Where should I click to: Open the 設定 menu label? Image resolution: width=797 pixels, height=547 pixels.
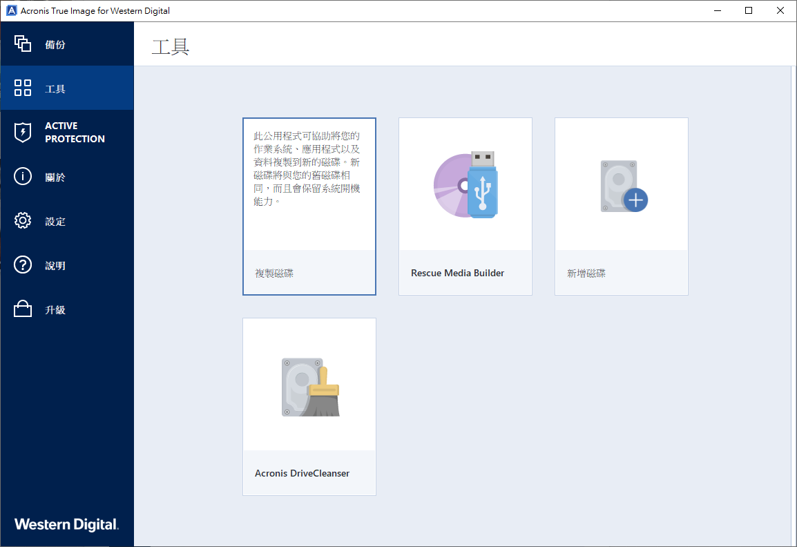pos(55,222)
